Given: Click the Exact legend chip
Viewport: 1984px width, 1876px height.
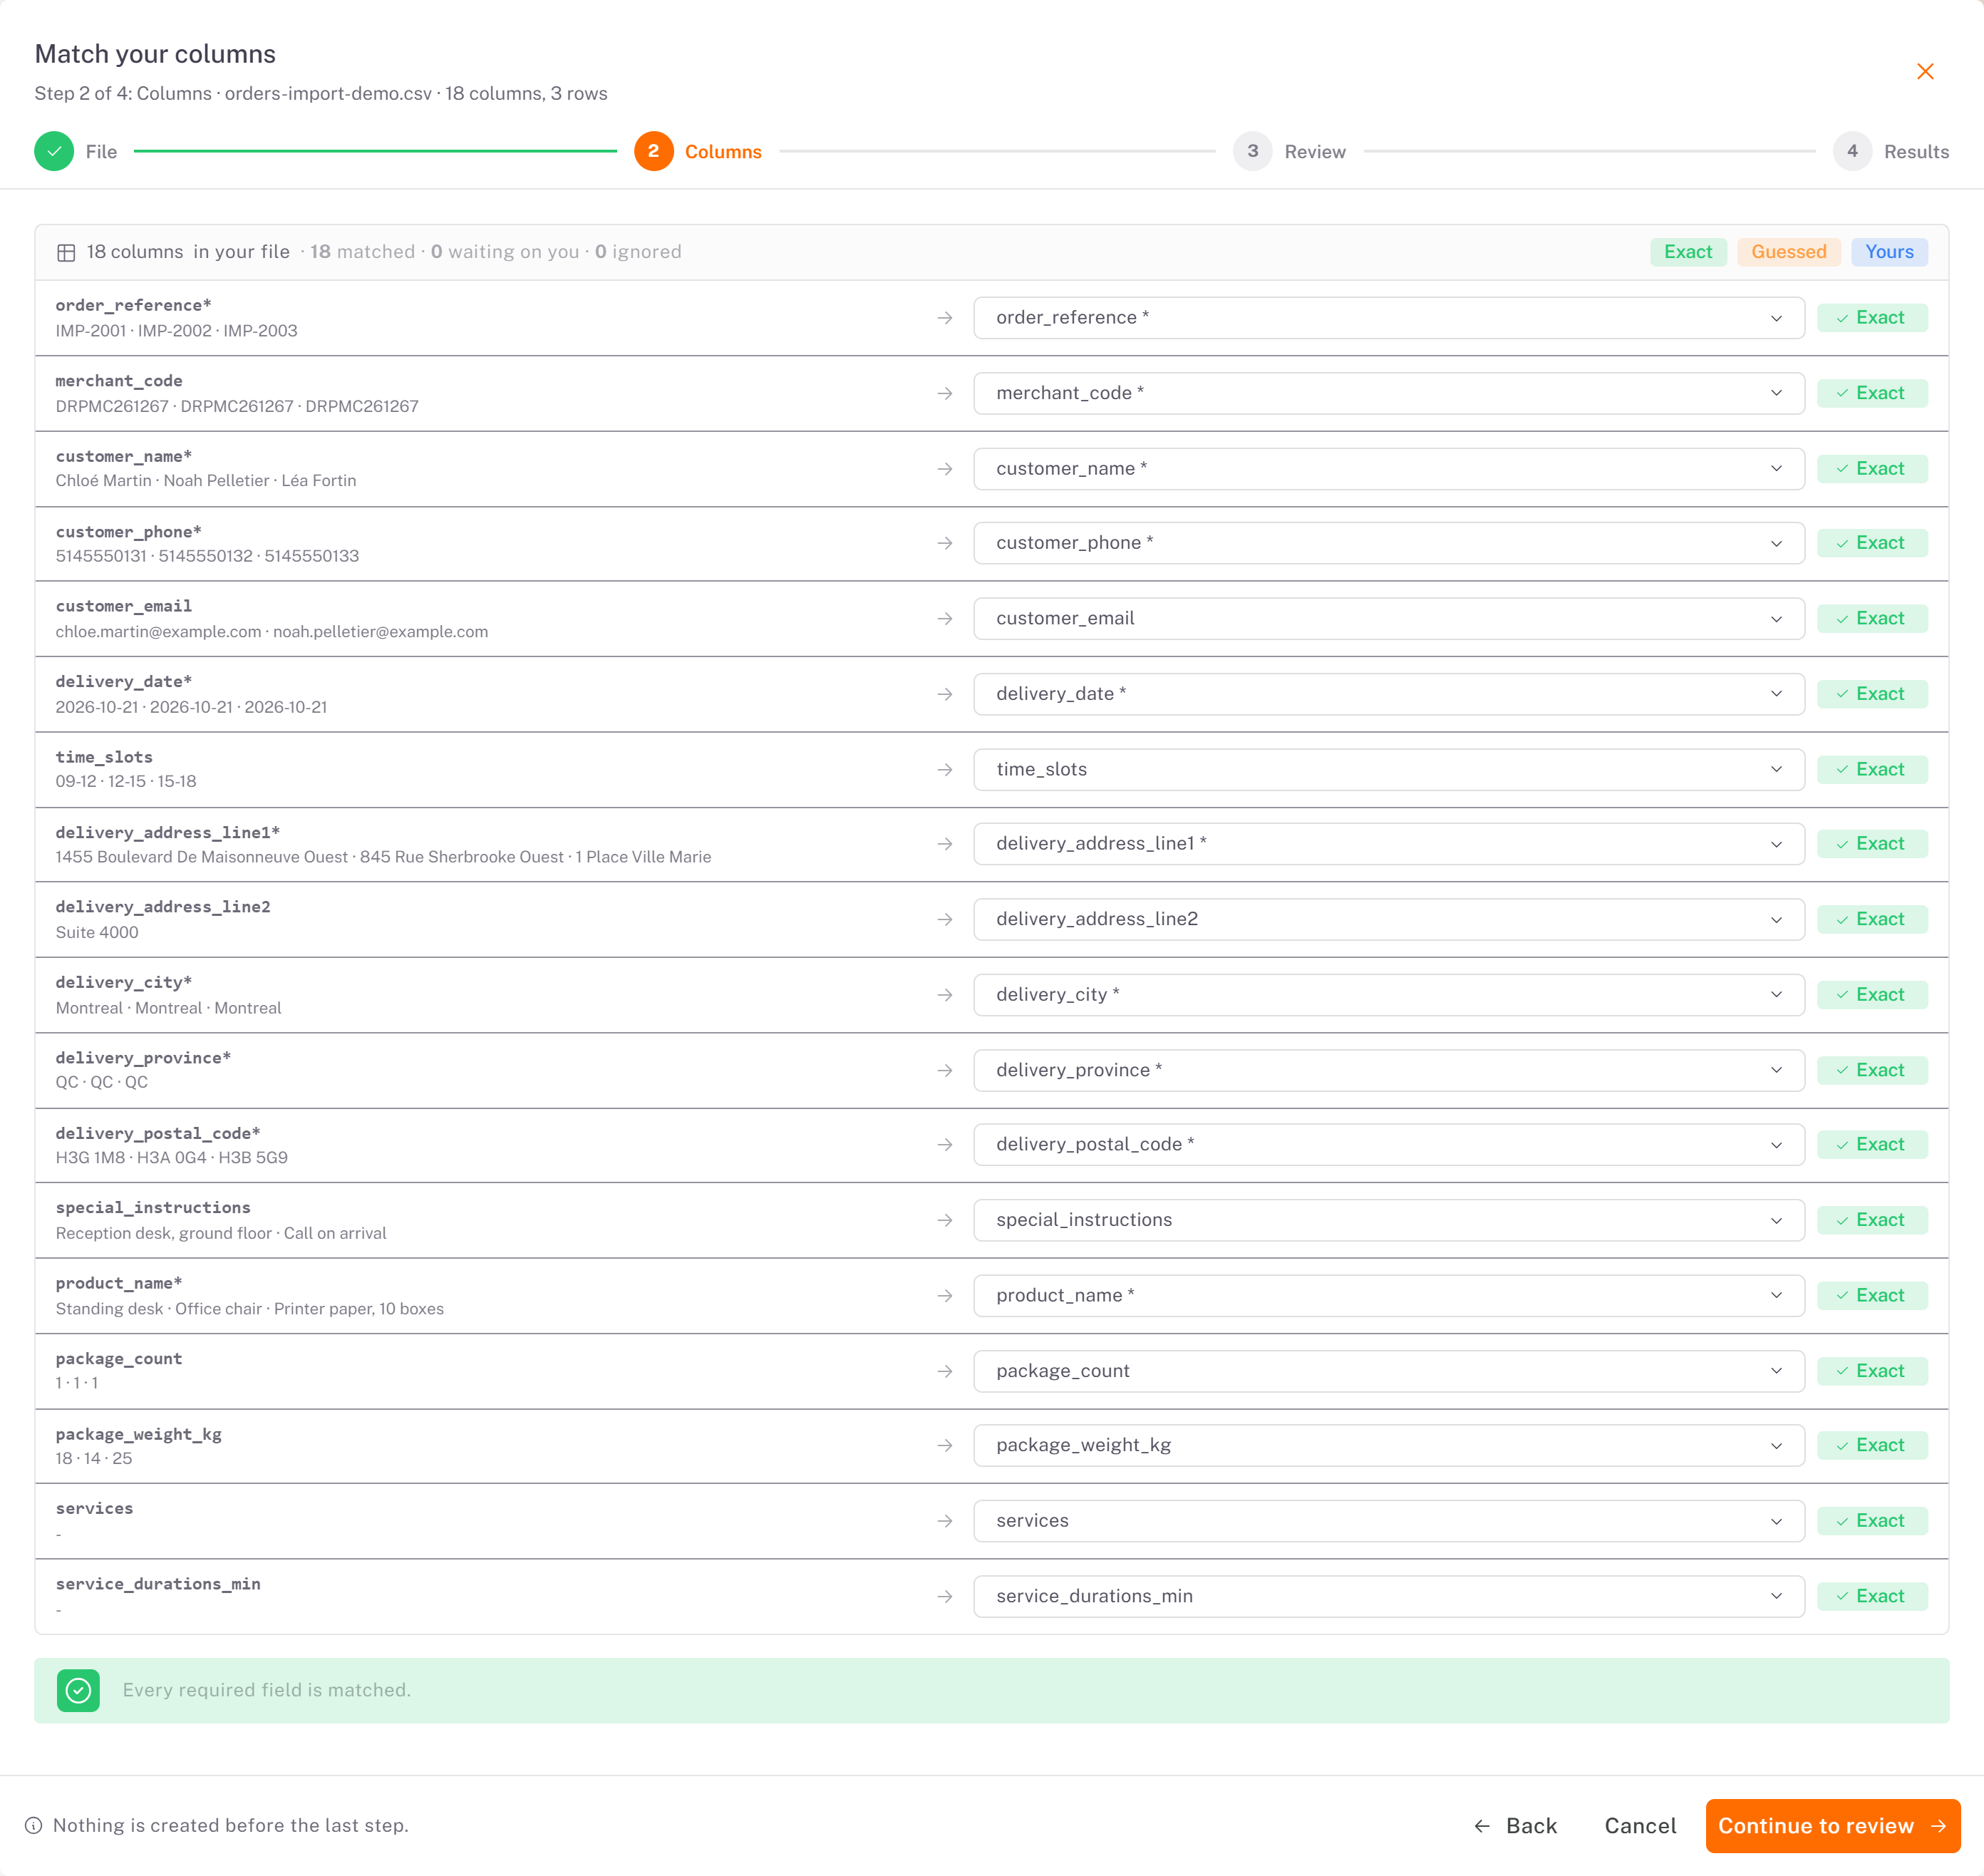Looking at the screenshot, I should click(1688, 252).
